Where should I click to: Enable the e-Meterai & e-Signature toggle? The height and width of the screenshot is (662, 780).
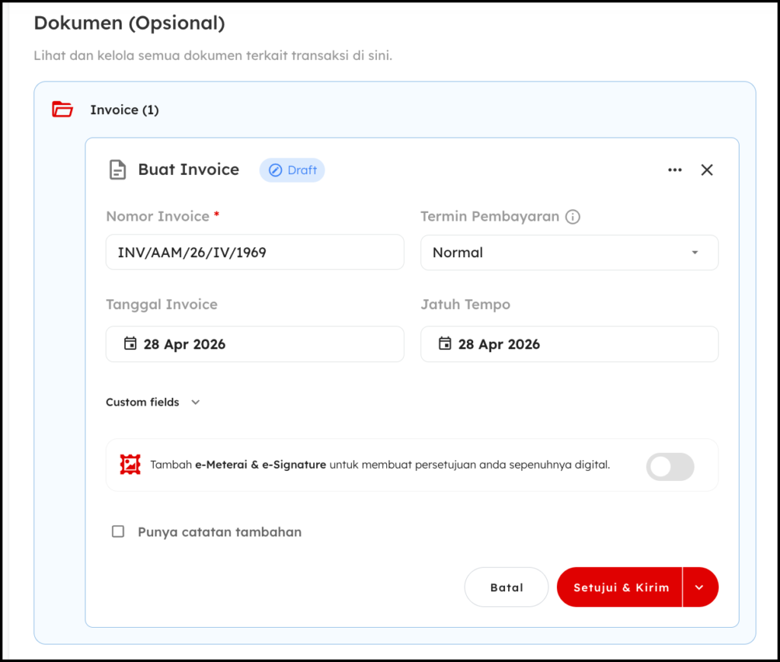coord(670,466)
